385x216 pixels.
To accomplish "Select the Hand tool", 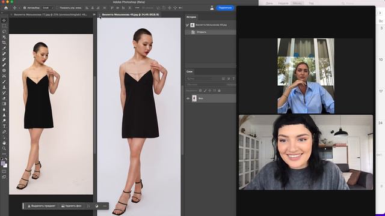I will (x=4, y=143).
